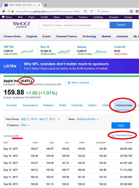Open Finance in the Yahoo top bar
The width and height of the screenshot is (139, 188).
pos(83,17)
